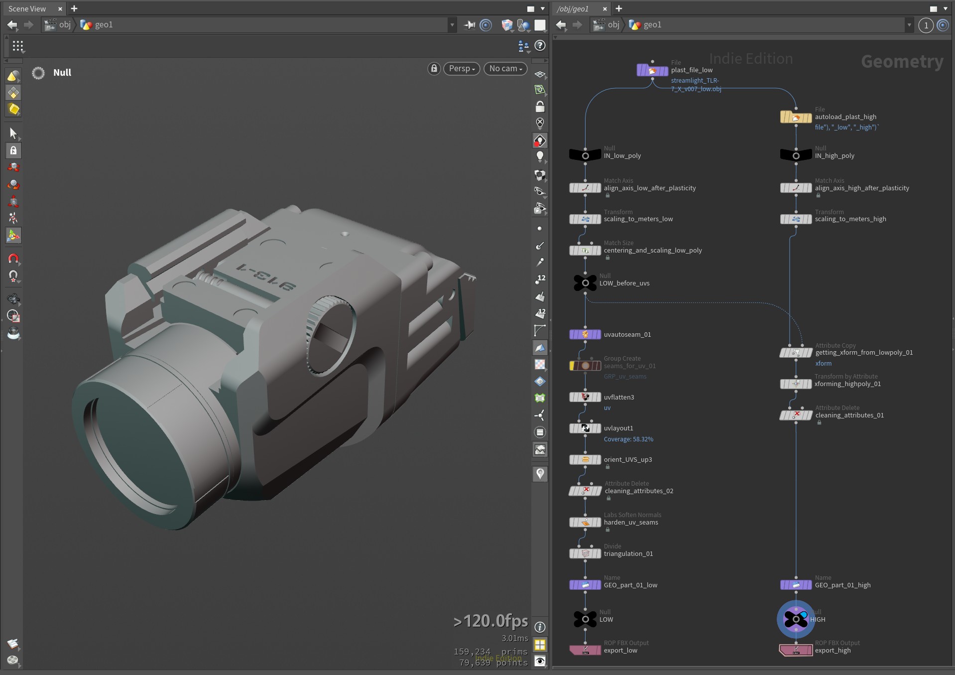This screenshot has height=675, width=955.
Task: Click the viewport help question mark icon
Action: point(540,46)
